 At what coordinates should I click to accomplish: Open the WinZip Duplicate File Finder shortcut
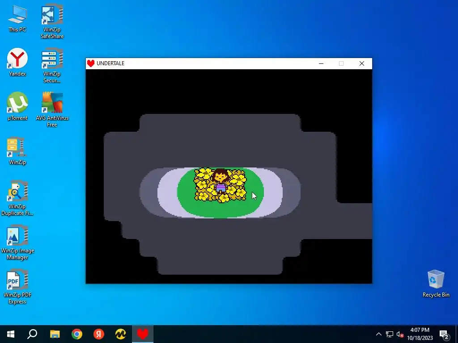[17, 198]
